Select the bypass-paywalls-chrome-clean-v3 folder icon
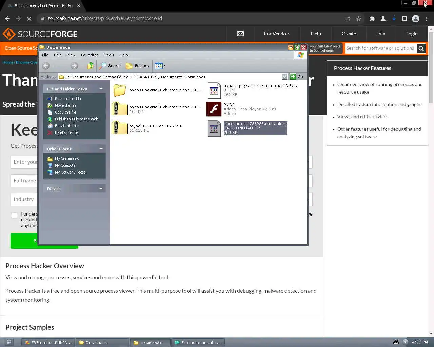Image resolution: width=434 pixels, height=347 pixels. coord(119,90)
